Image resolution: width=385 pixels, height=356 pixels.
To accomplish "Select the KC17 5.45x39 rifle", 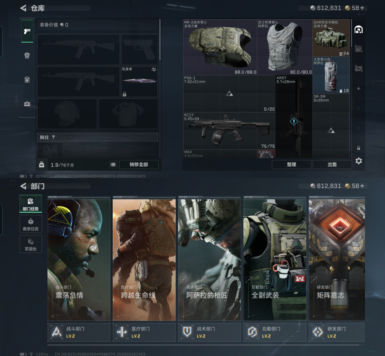I will coord(230,131).
